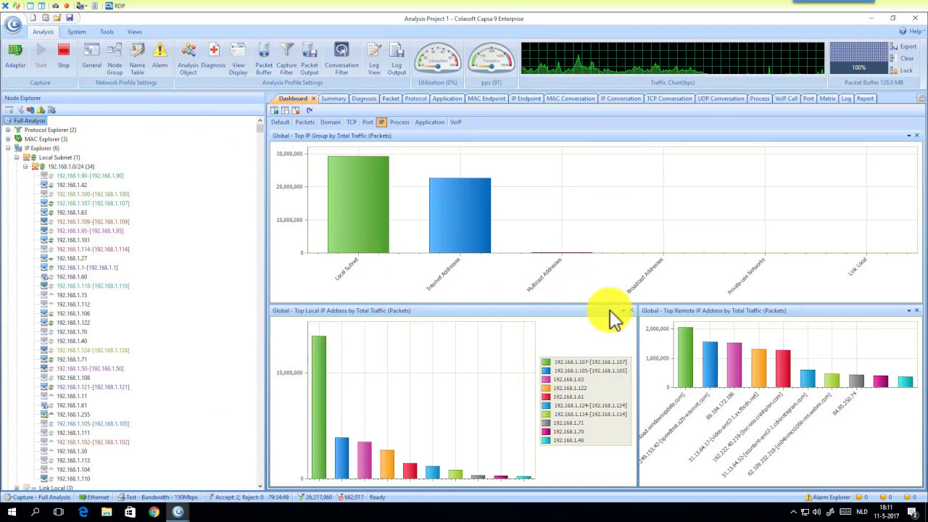The height and width of the screenshot is (522, 928).
Task: Switch to the Tools ribbon tab
Action: (107, 32)
